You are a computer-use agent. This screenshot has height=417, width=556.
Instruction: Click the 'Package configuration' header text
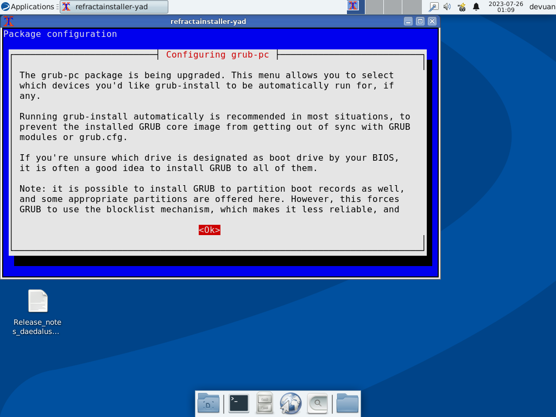click(x=60, y=34)
